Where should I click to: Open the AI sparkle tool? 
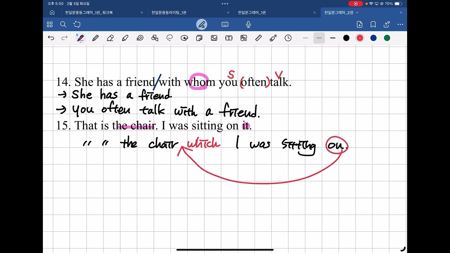pyautogui.click(x=77, y=24)
